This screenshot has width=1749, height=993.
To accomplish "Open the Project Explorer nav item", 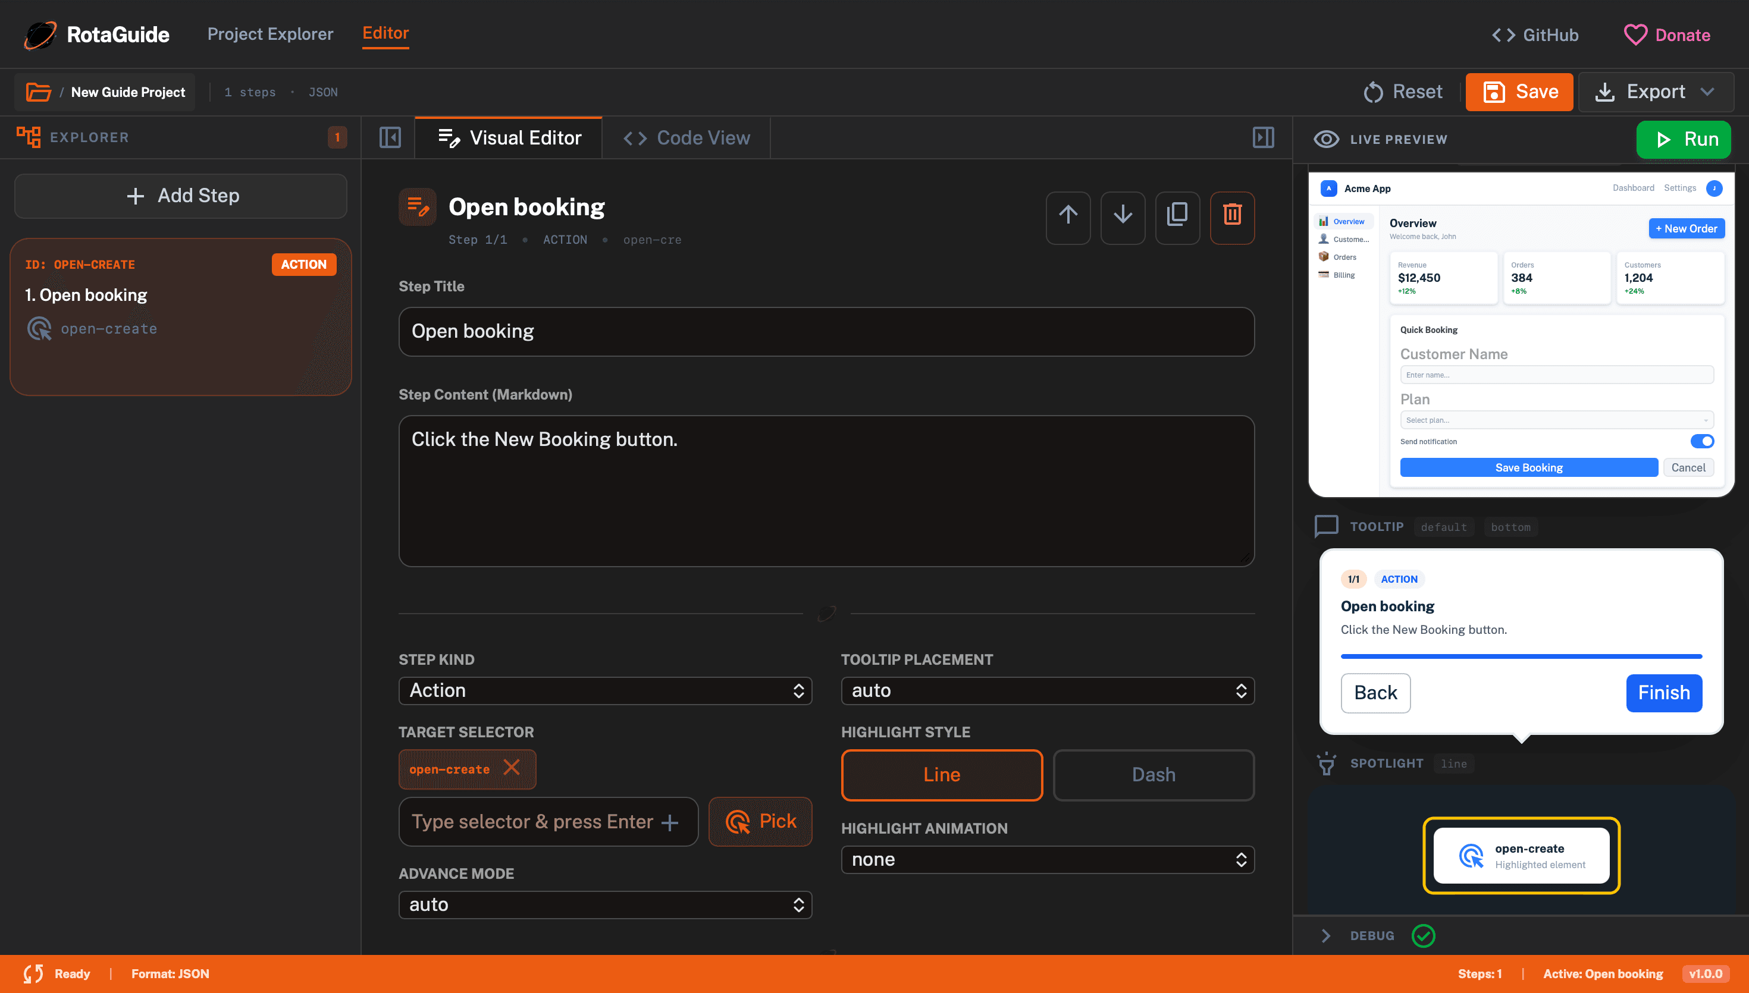I will (270, 34).
